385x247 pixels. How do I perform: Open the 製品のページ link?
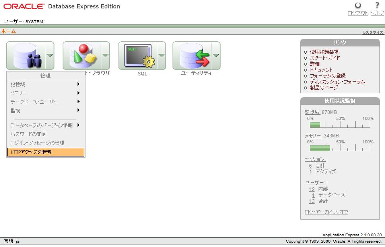[324, 87]
